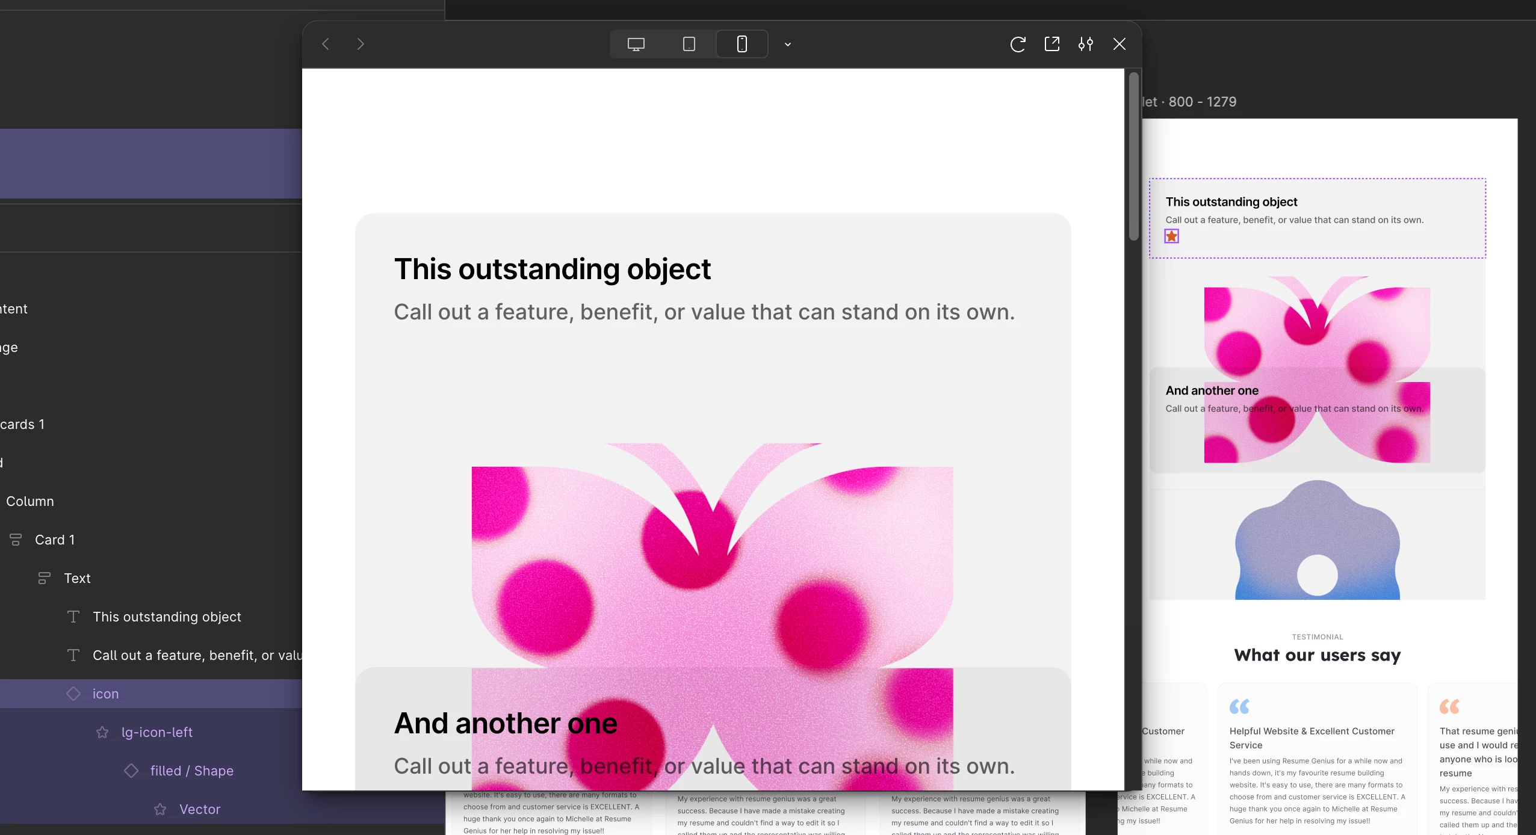Screen dimensions: 1536x835
Task: Click the '800 - 1279' frame label
Action: tap(1202, 102)
